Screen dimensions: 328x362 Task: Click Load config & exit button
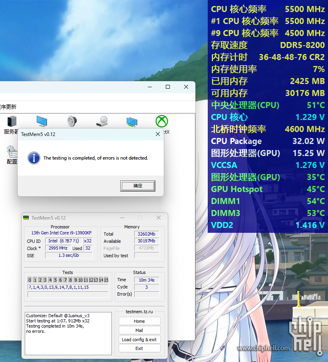[x=139, y=340]
